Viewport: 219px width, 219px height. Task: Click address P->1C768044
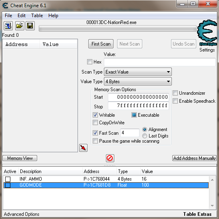pyautogui.click(x=96, y=179)
